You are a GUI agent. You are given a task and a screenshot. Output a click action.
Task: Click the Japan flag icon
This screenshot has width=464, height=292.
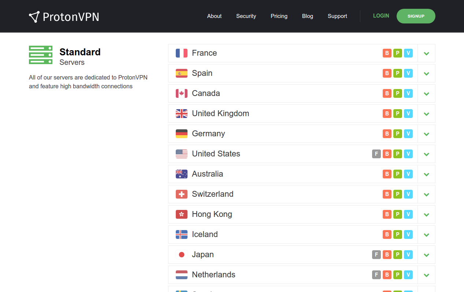(181, 254)
